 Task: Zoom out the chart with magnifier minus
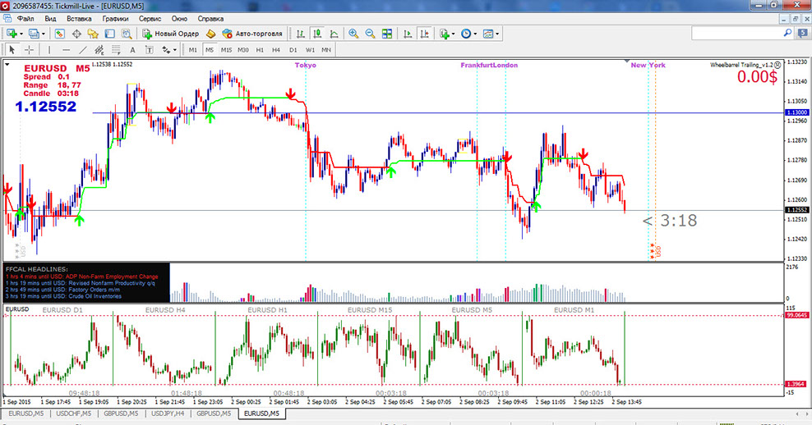point(370,34)
